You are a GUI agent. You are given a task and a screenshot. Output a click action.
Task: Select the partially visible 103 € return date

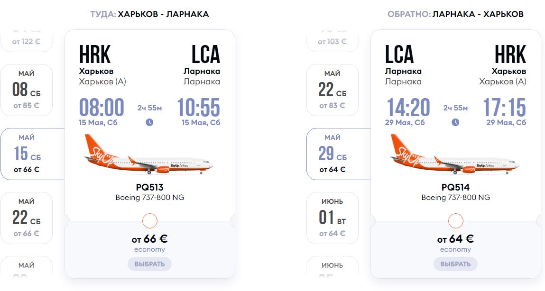tap(333, 41)
